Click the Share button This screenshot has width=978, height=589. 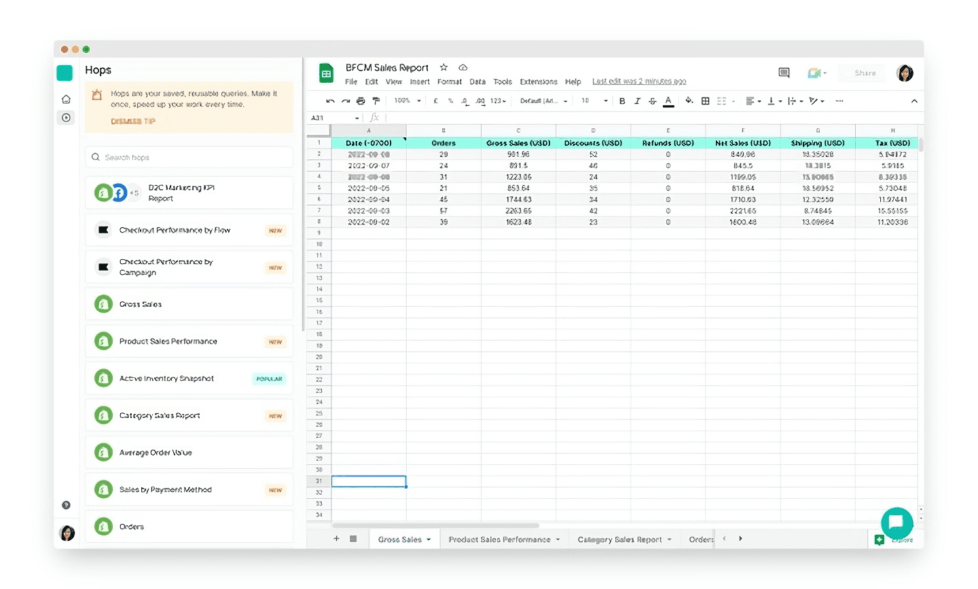coord(865,73)
